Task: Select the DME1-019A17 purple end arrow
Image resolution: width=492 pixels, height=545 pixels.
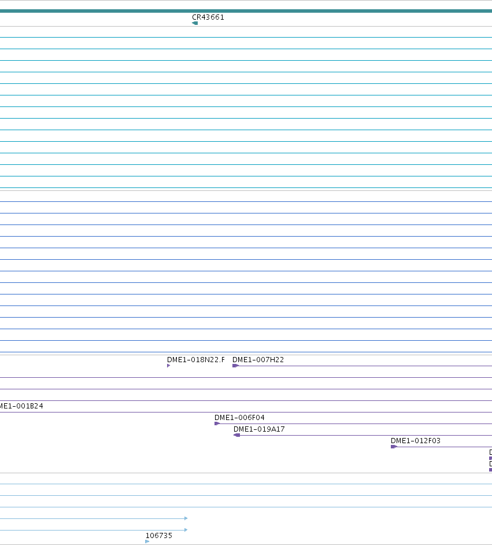Action: click(x=237, y=435)
